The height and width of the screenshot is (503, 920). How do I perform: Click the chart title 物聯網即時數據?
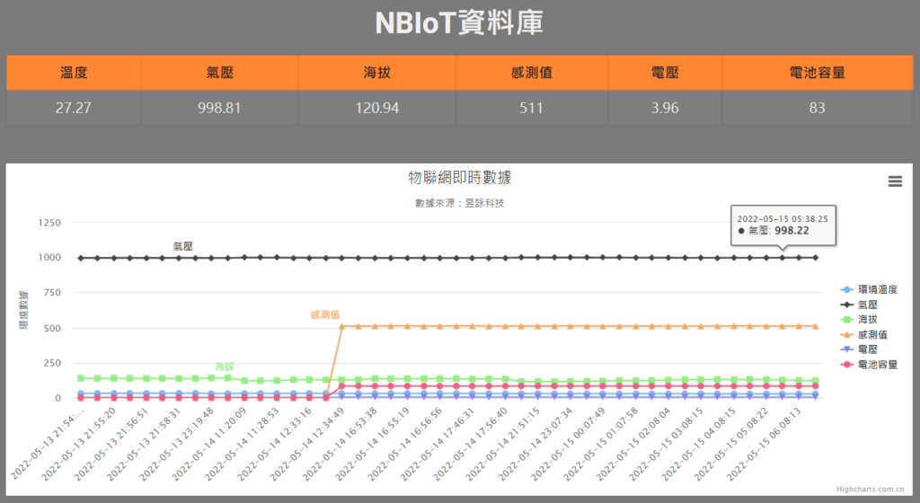460,178
